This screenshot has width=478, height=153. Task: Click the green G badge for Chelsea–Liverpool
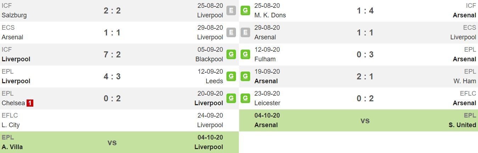231,98
